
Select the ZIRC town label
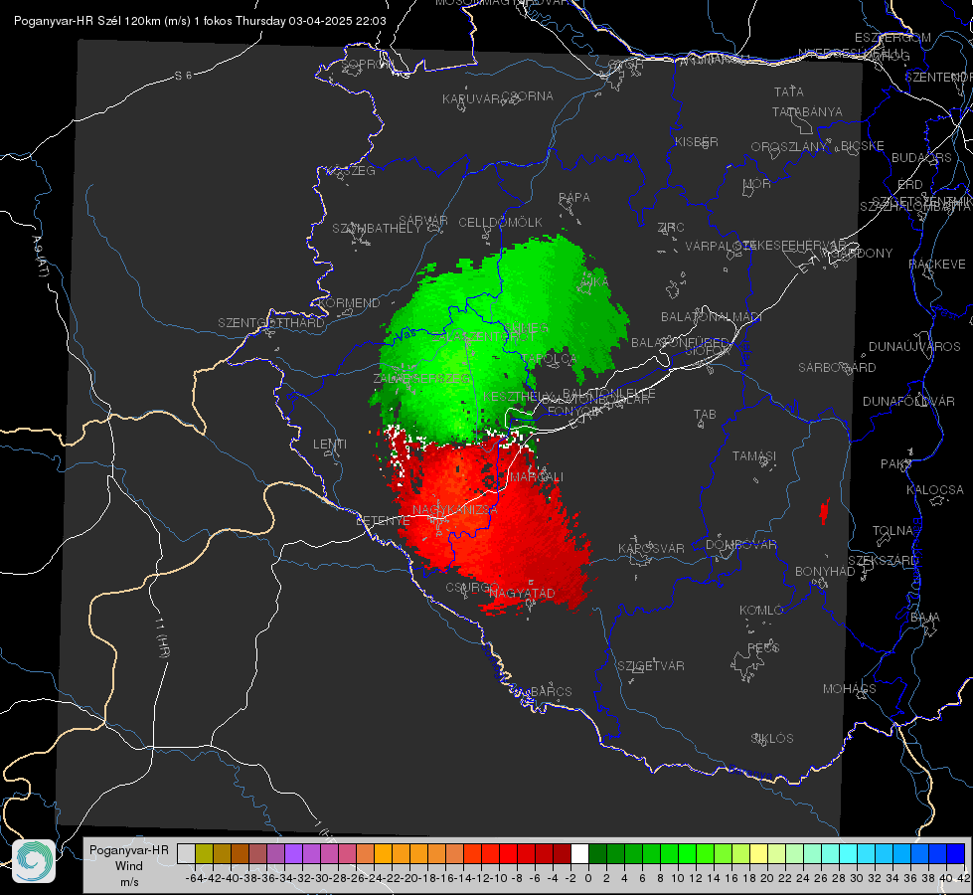click(671, 228)
